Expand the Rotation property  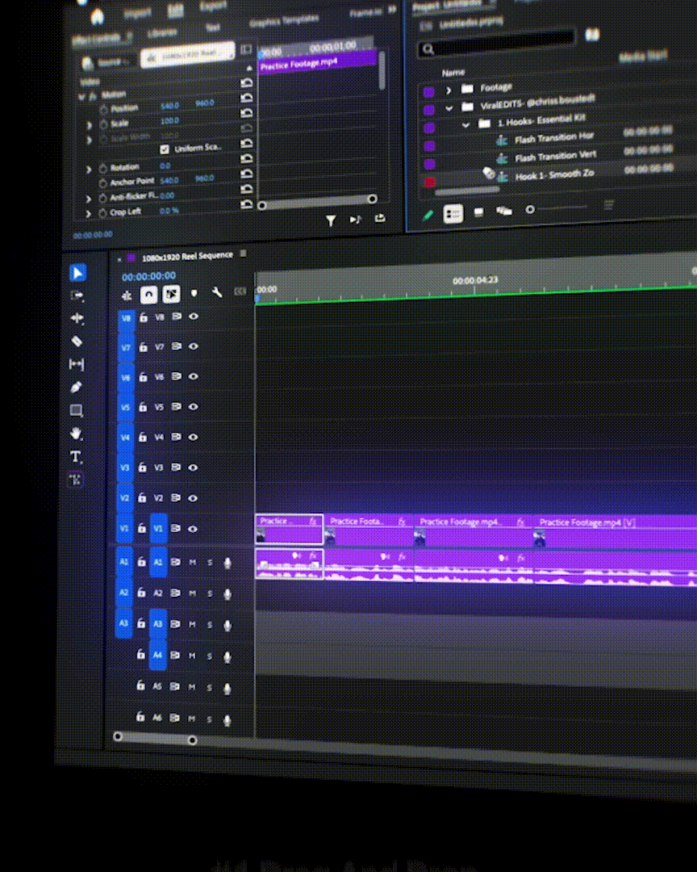pos(89,169)
